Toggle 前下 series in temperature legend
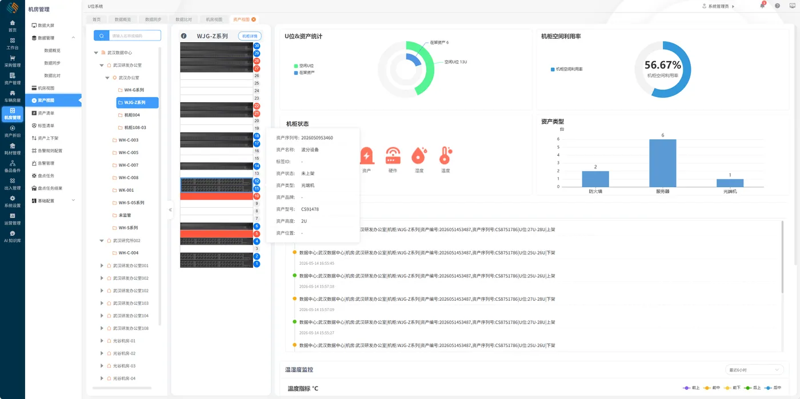Viewport: 800px width, 399px height. point(732,388)
